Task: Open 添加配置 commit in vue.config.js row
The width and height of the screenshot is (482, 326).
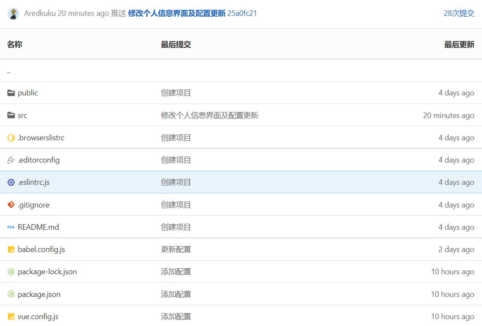Action: (176, 317)
